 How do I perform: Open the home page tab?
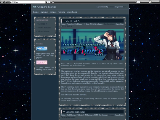(x=36, y=12)
